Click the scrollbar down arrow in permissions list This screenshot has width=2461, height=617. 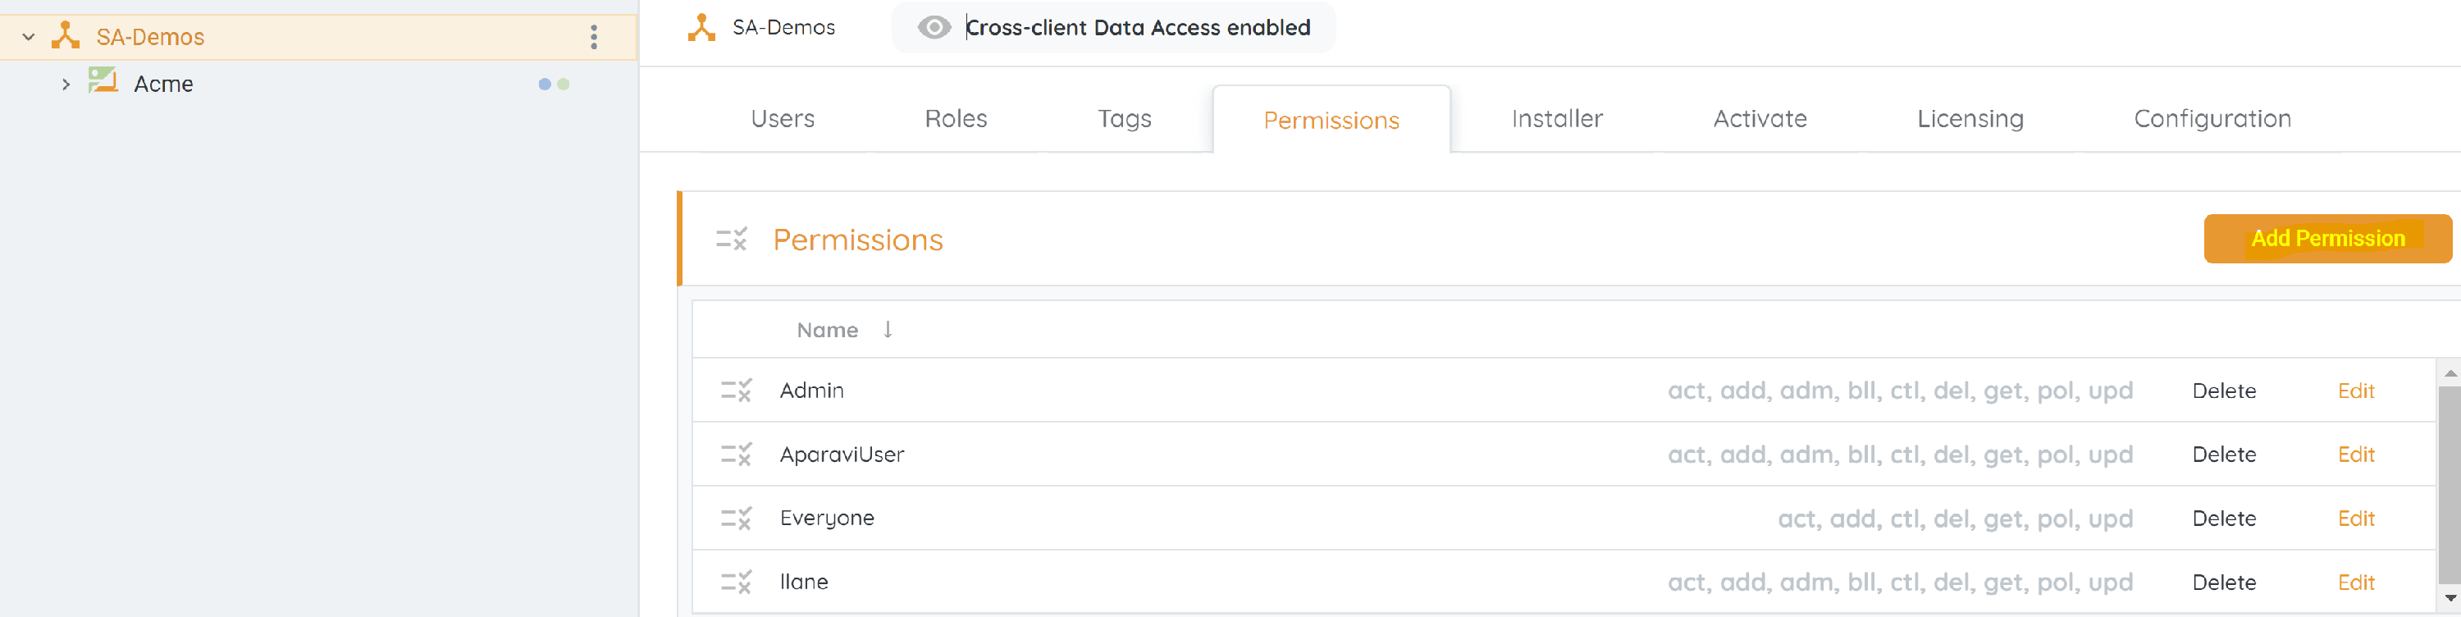tap(2450, 598)
